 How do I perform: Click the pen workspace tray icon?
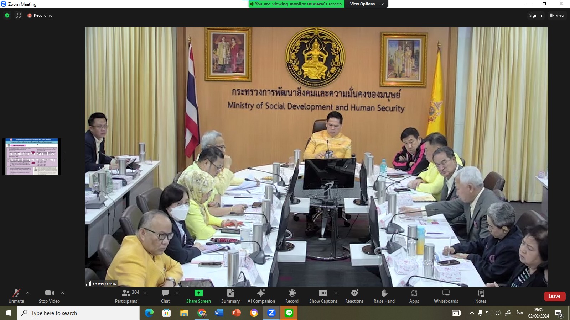(x=508, y=313)
